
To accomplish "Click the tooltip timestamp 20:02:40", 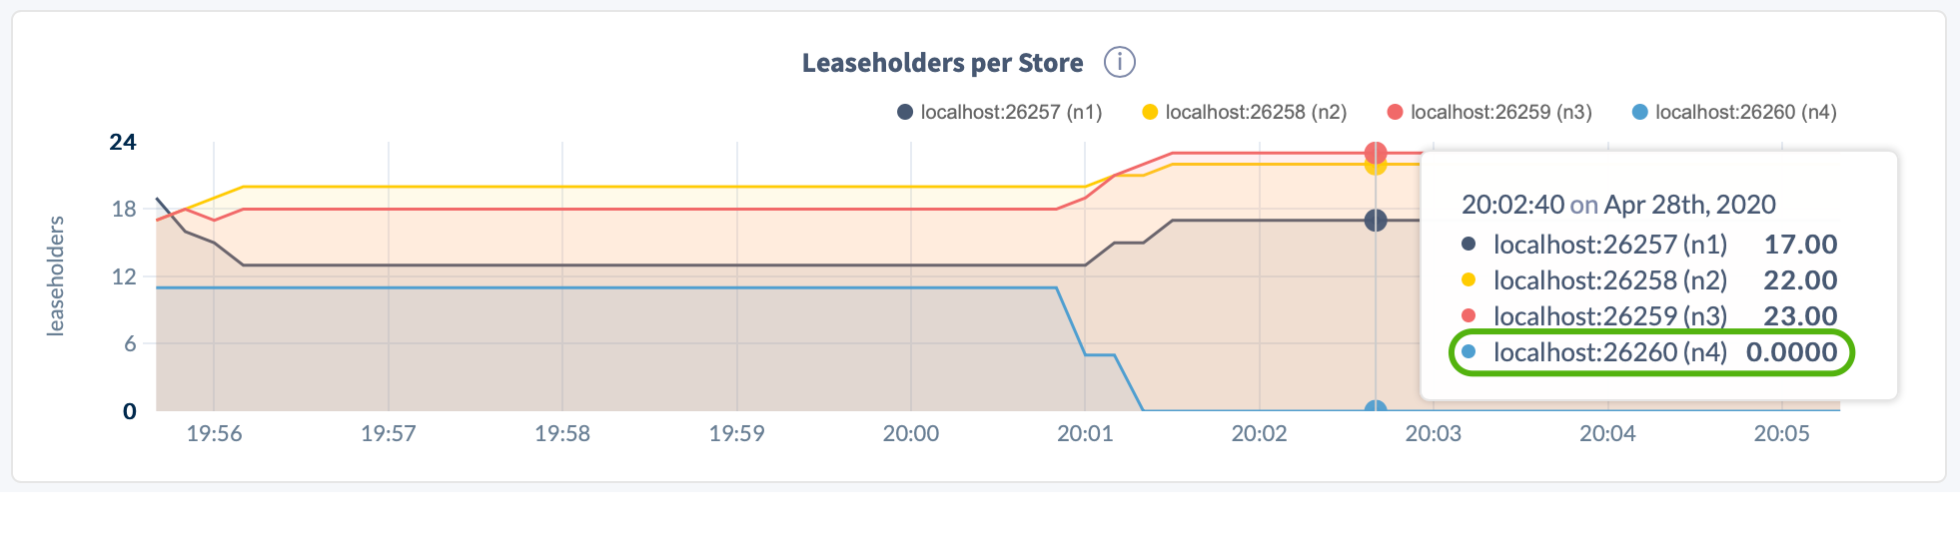I will tap(1512, 205).
